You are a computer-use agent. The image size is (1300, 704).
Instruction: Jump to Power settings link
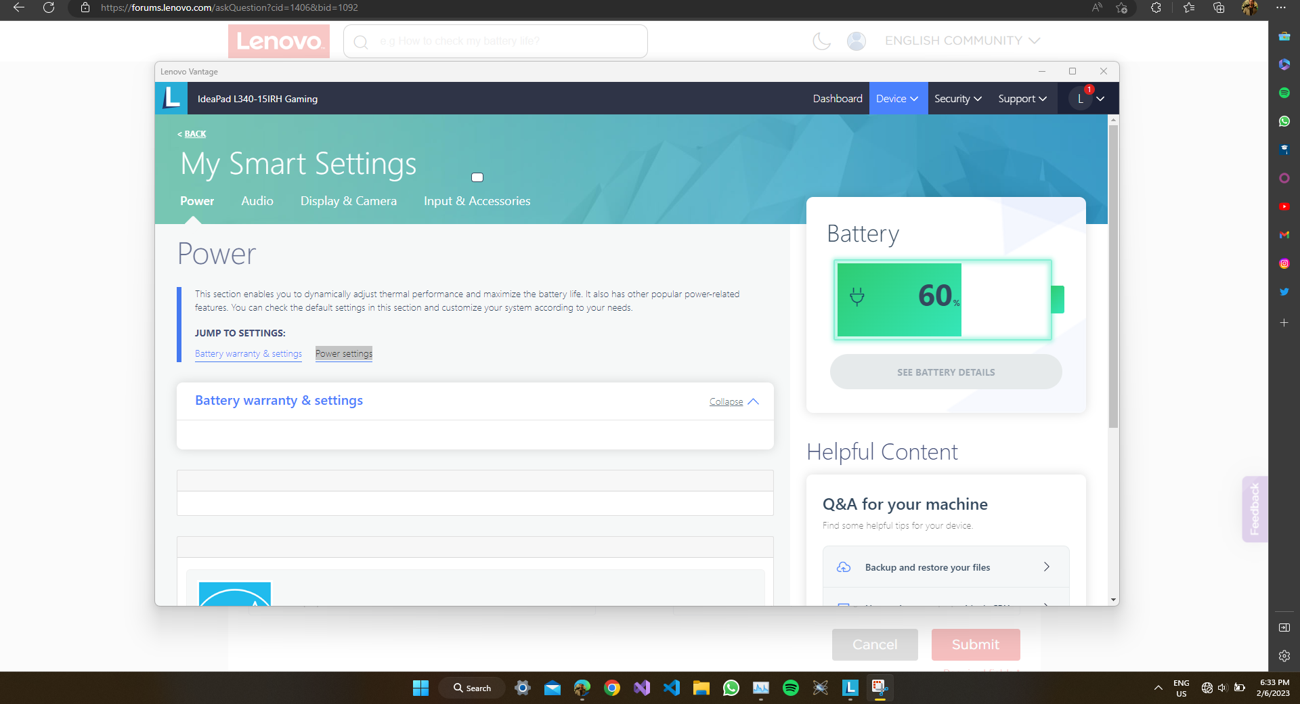(x=344, y=354)
